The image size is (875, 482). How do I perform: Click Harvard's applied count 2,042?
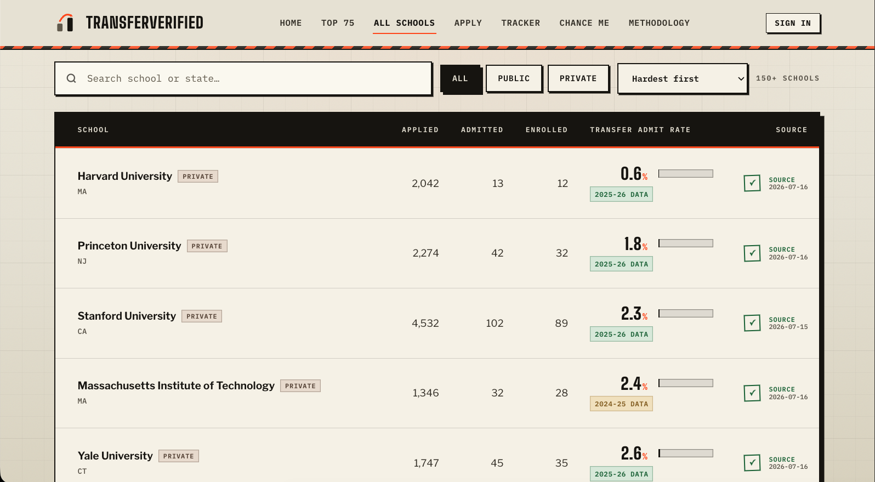425,183
